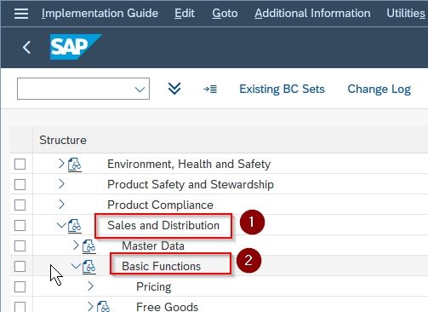Go back with the back arrow
This screenshot has width=428, height=312.
click(x=26, y=47)
